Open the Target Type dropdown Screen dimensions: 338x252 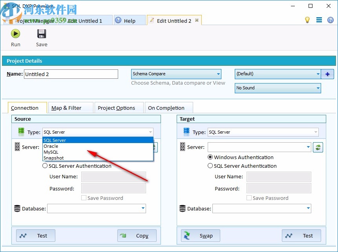coord(316,132)
